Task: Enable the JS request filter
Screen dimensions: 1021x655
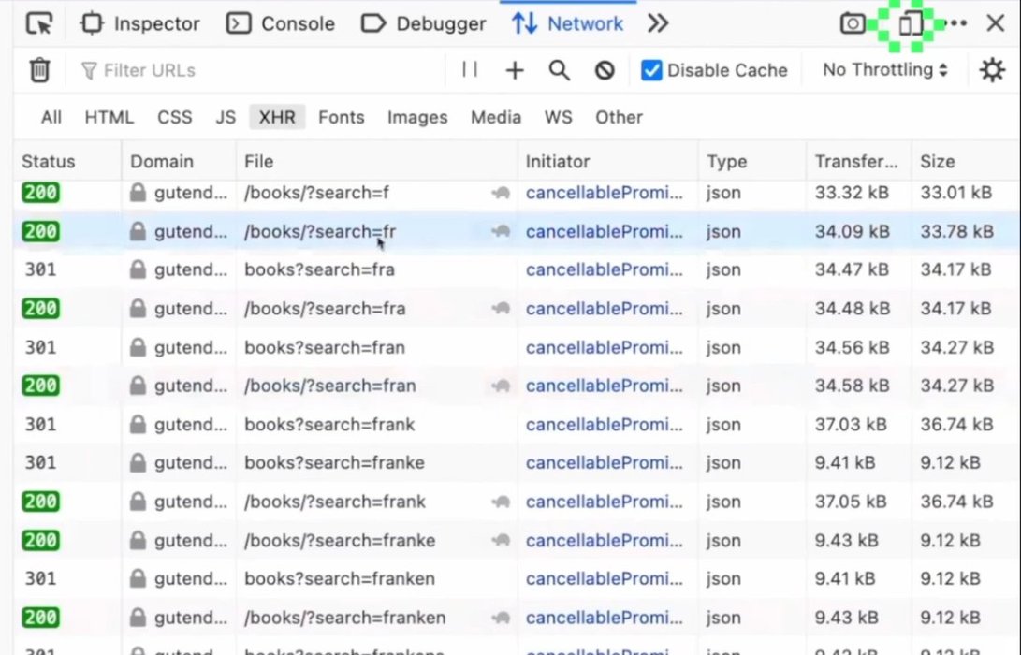Action: pos(226,117)
